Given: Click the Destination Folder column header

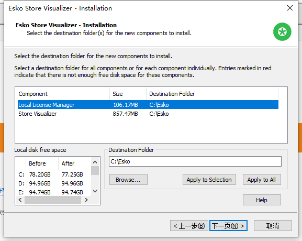Looking at the screenshot, I should [212, 94].
